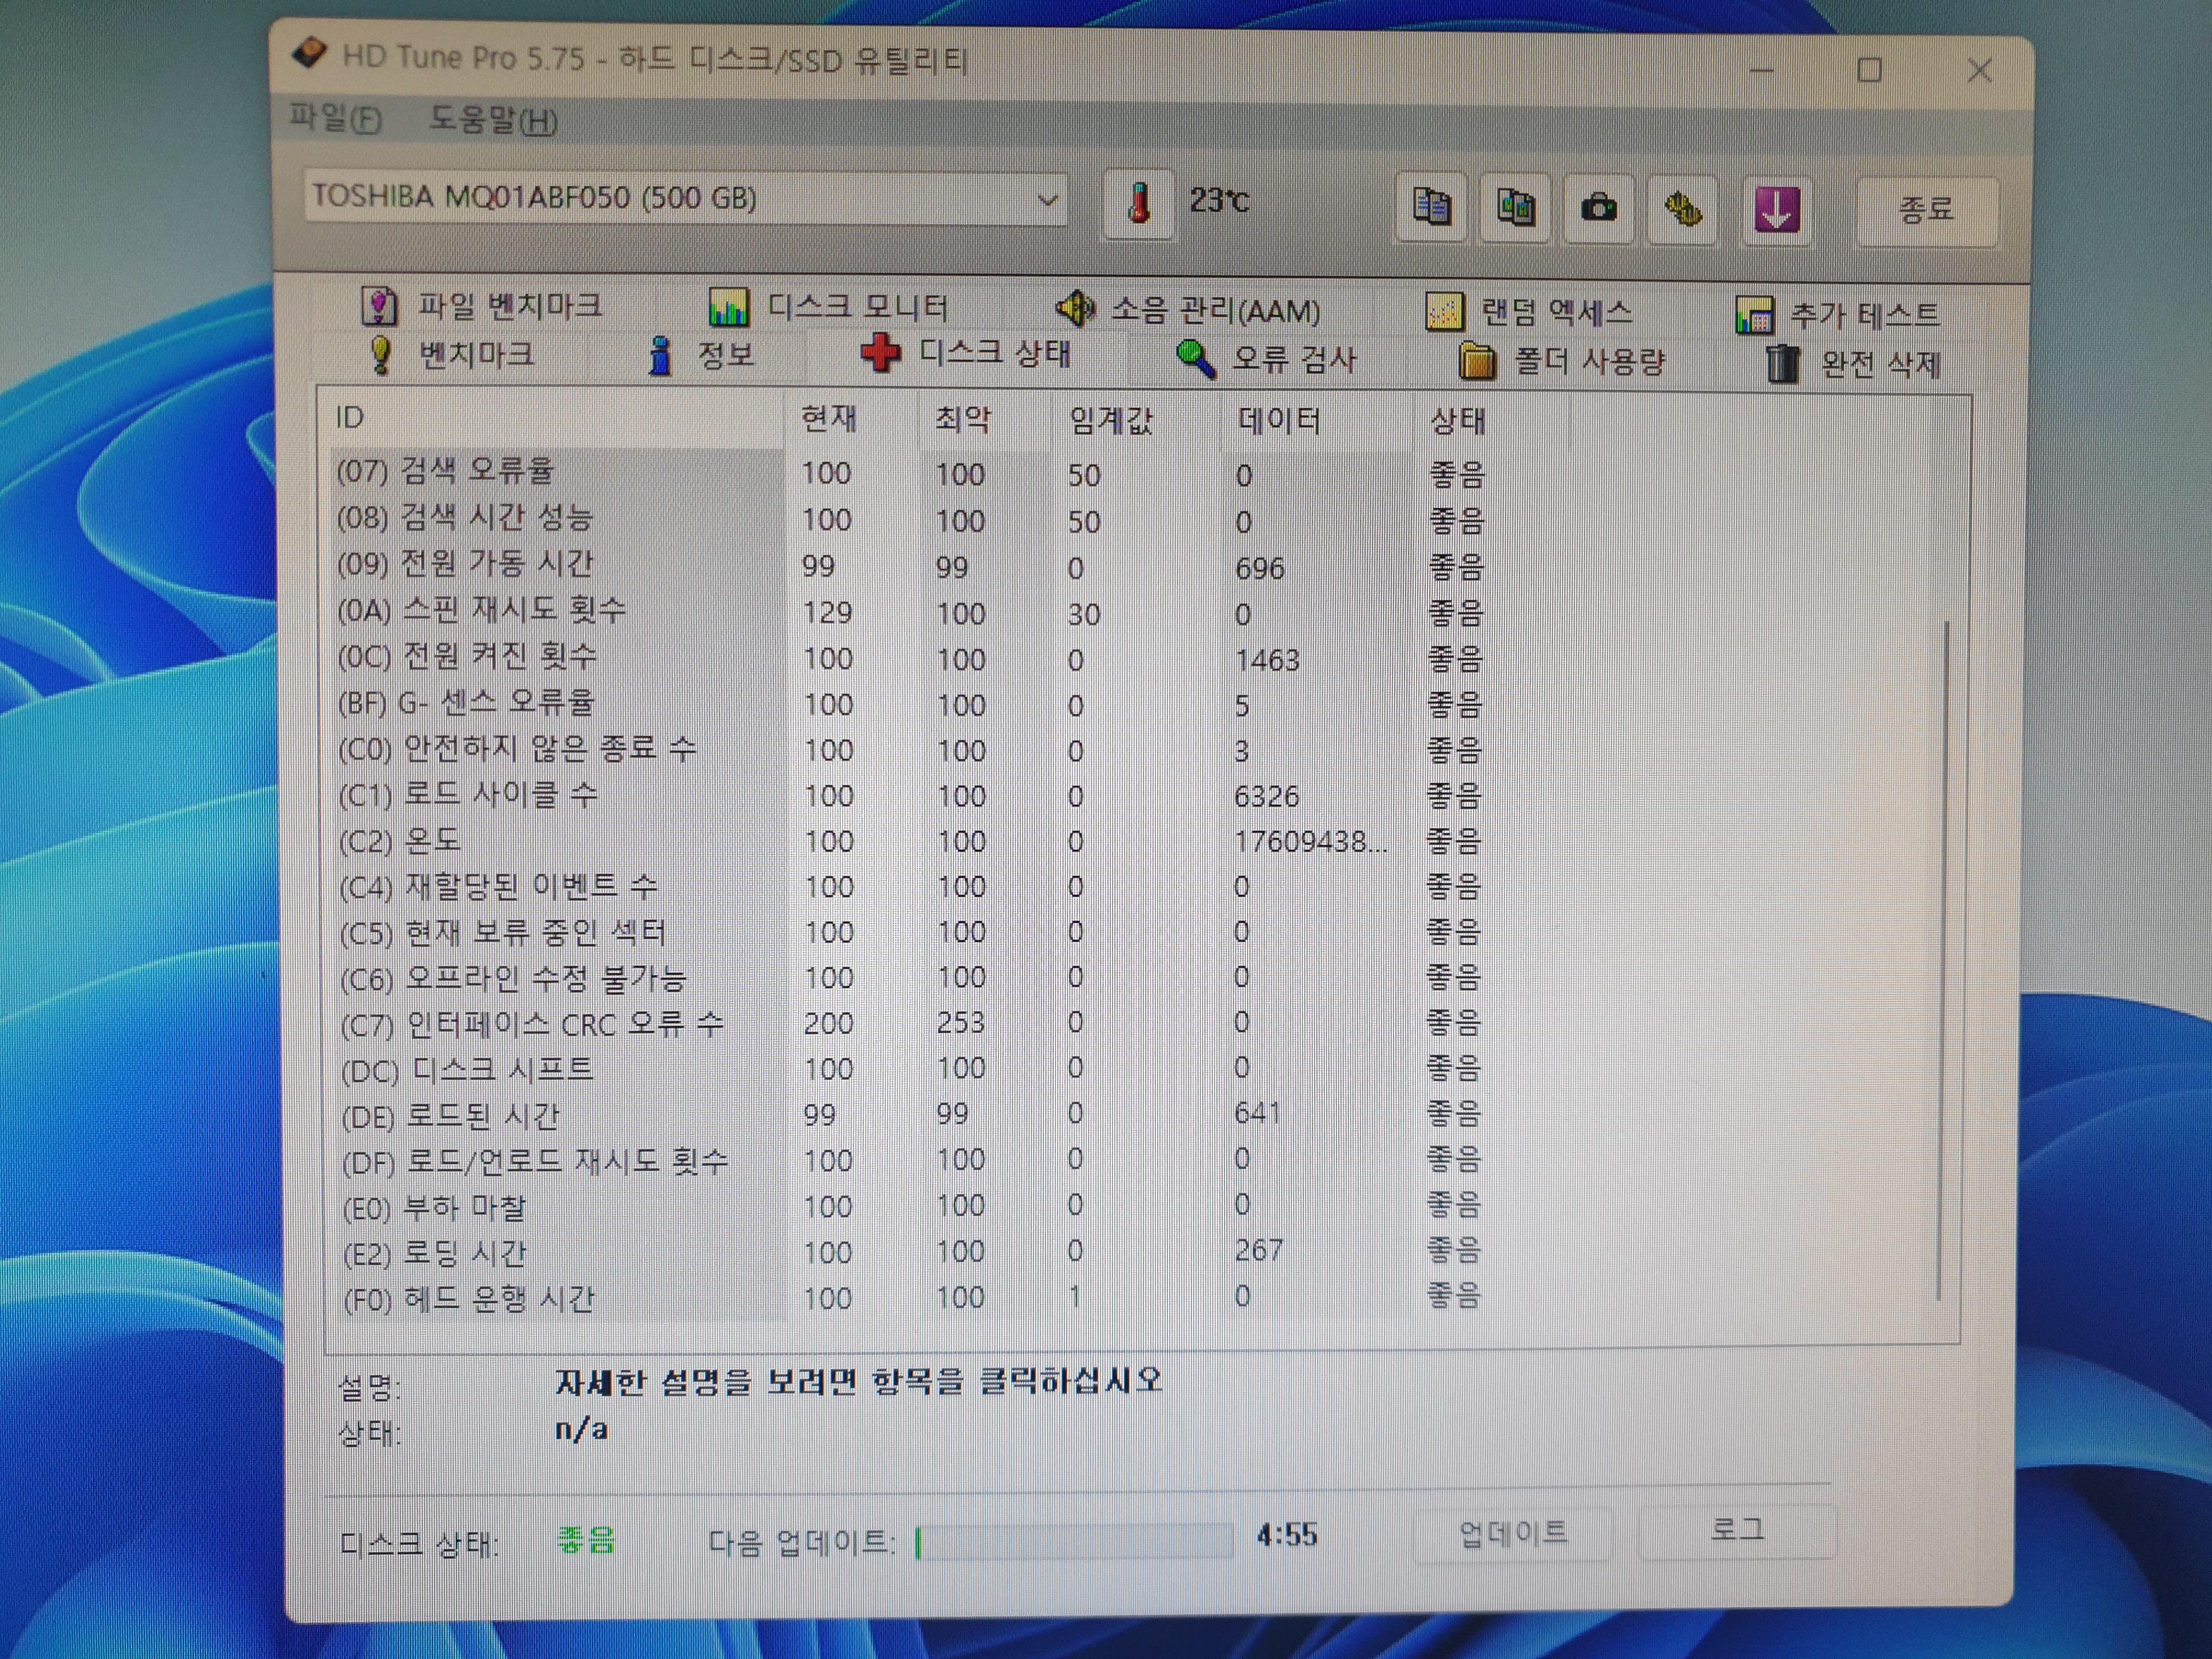Image resolution: width=2212 pixels, height=1659 pixels.
Task: Open the 도움말(H) menu
Action: click(x=493, y=120)
